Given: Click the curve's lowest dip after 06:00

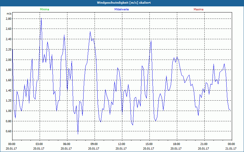Looking at the screenshot, I should point(78,134).
